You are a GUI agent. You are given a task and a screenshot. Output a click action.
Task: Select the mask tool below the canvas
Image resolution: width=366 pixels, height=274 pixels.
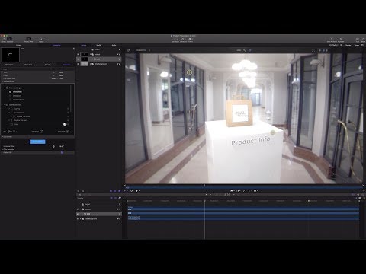[x=255, y=190]
